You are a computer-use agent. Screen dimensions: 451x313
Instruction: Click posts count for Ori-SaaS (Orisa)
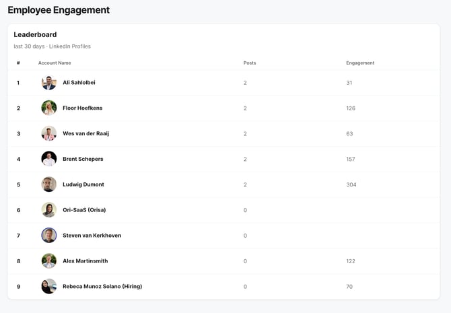coord(245,210)
